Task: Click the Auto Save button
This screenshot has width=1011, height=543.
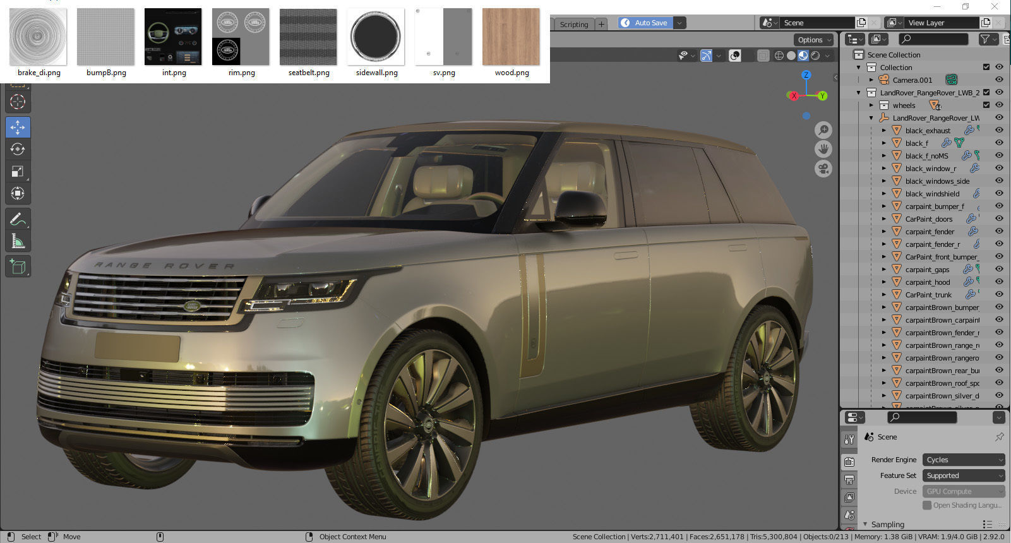Action: coord(645,23)
